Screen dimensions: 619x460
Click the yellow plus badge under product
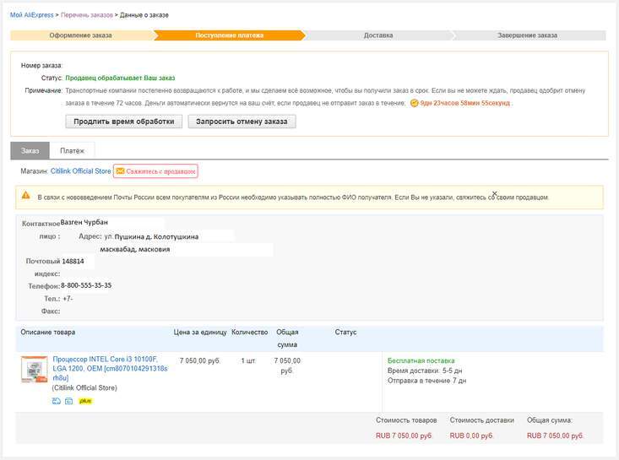pos(84,401)
